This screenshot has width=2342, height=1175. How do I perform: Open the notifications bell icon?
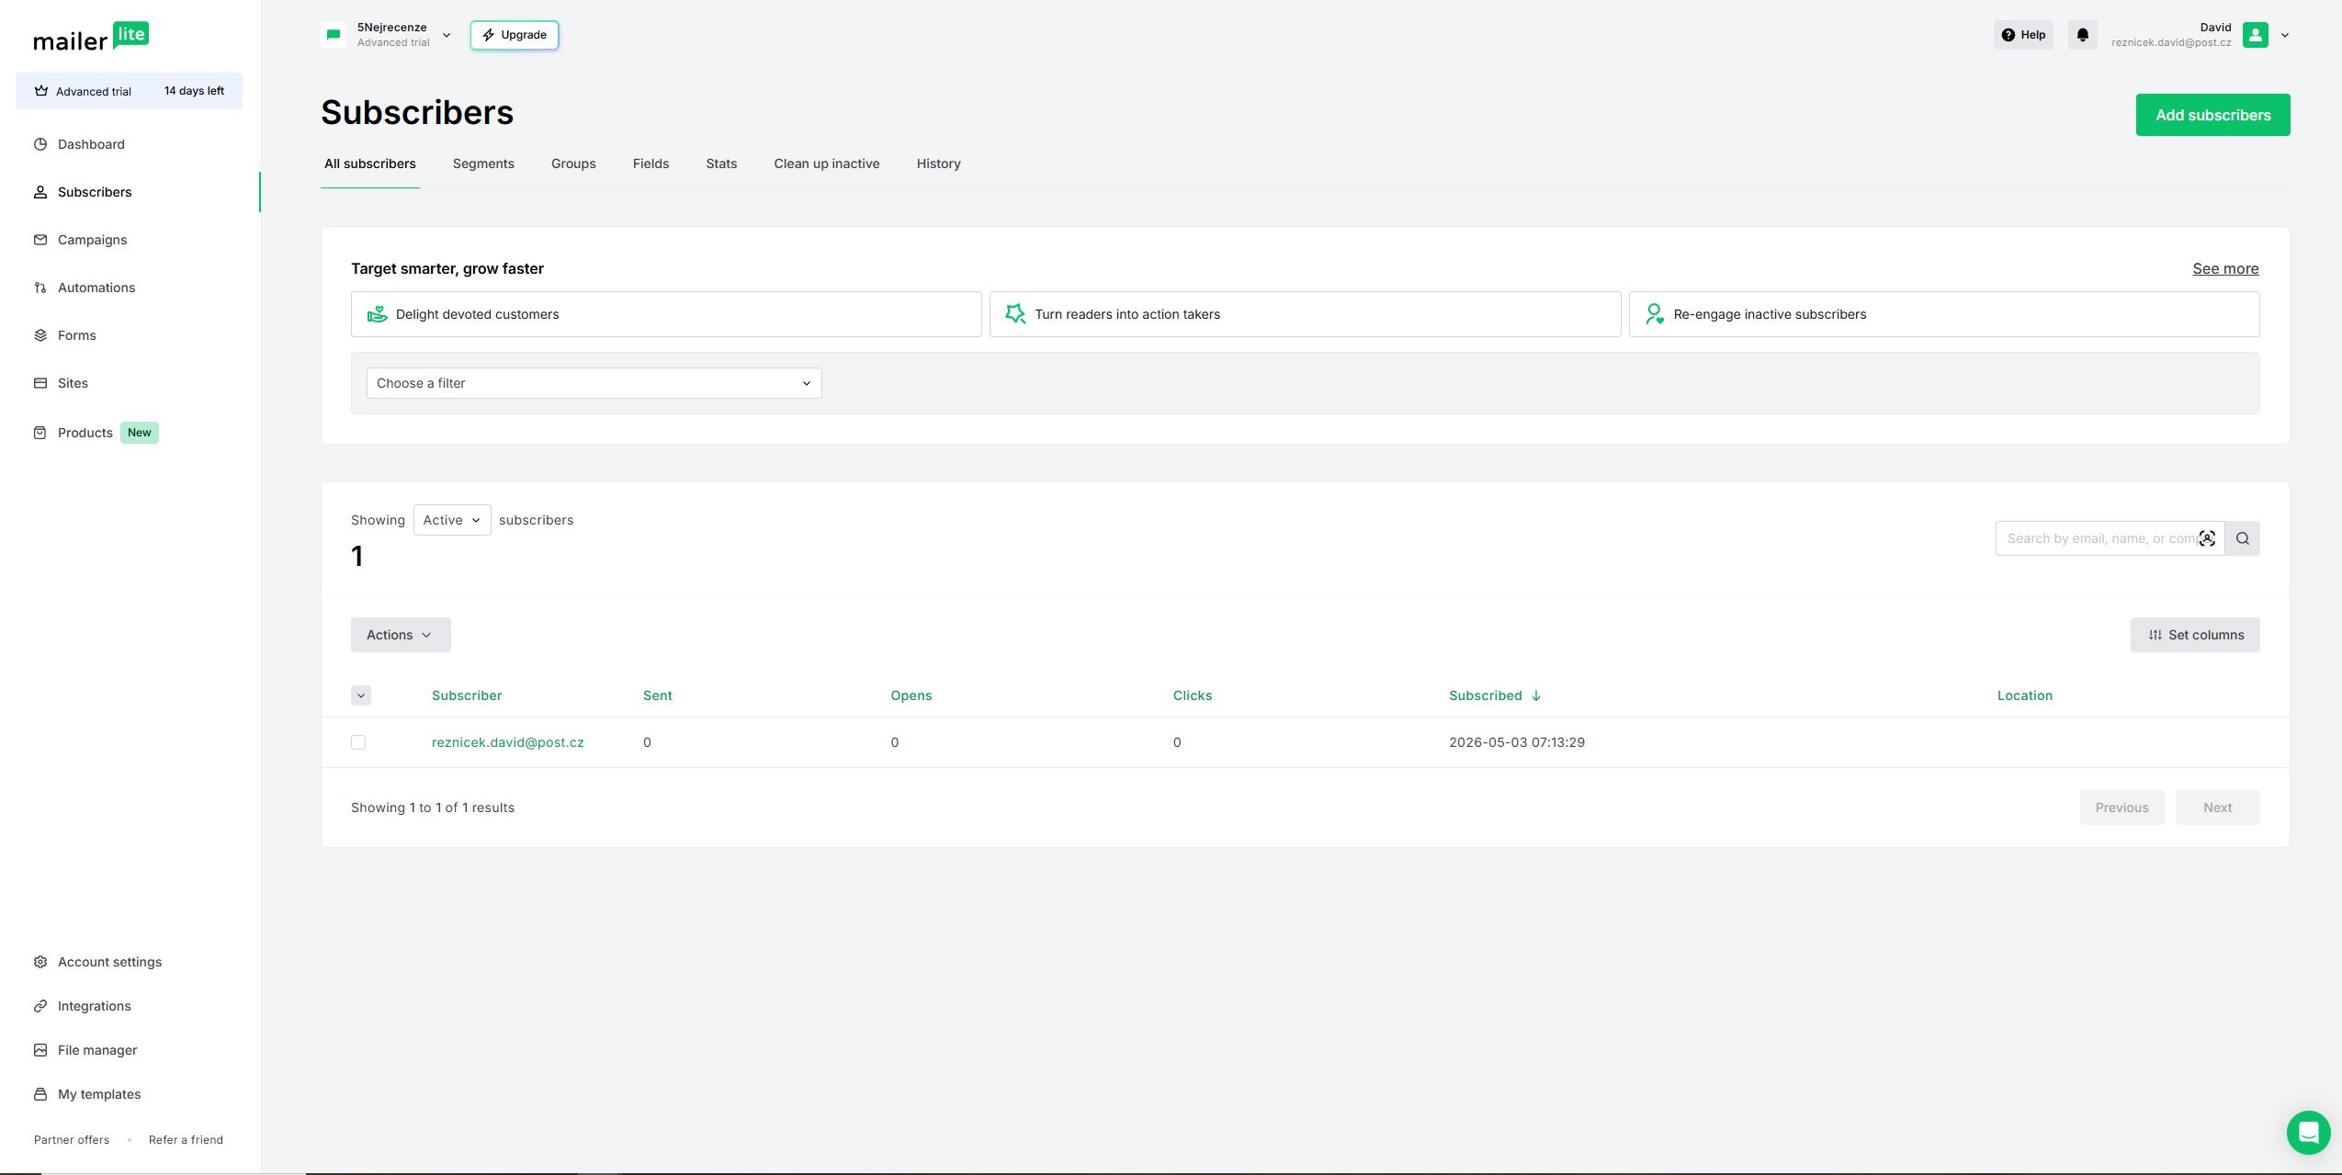(2082, 35)
